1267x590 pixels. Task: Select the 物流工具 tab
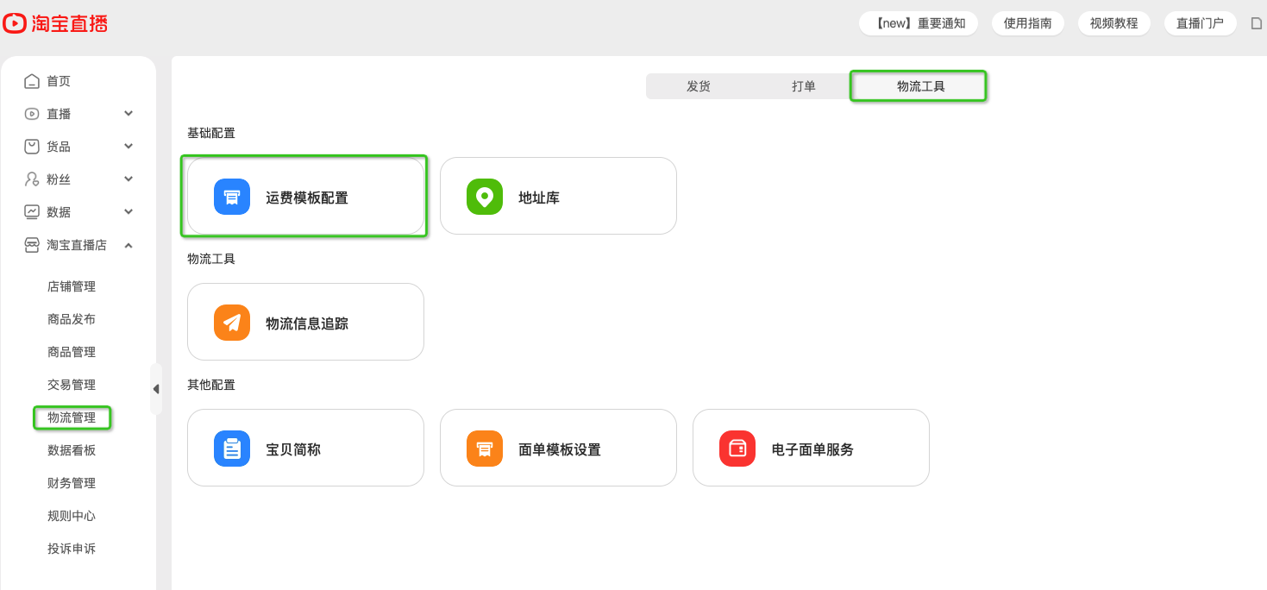[x=920, y=86]
